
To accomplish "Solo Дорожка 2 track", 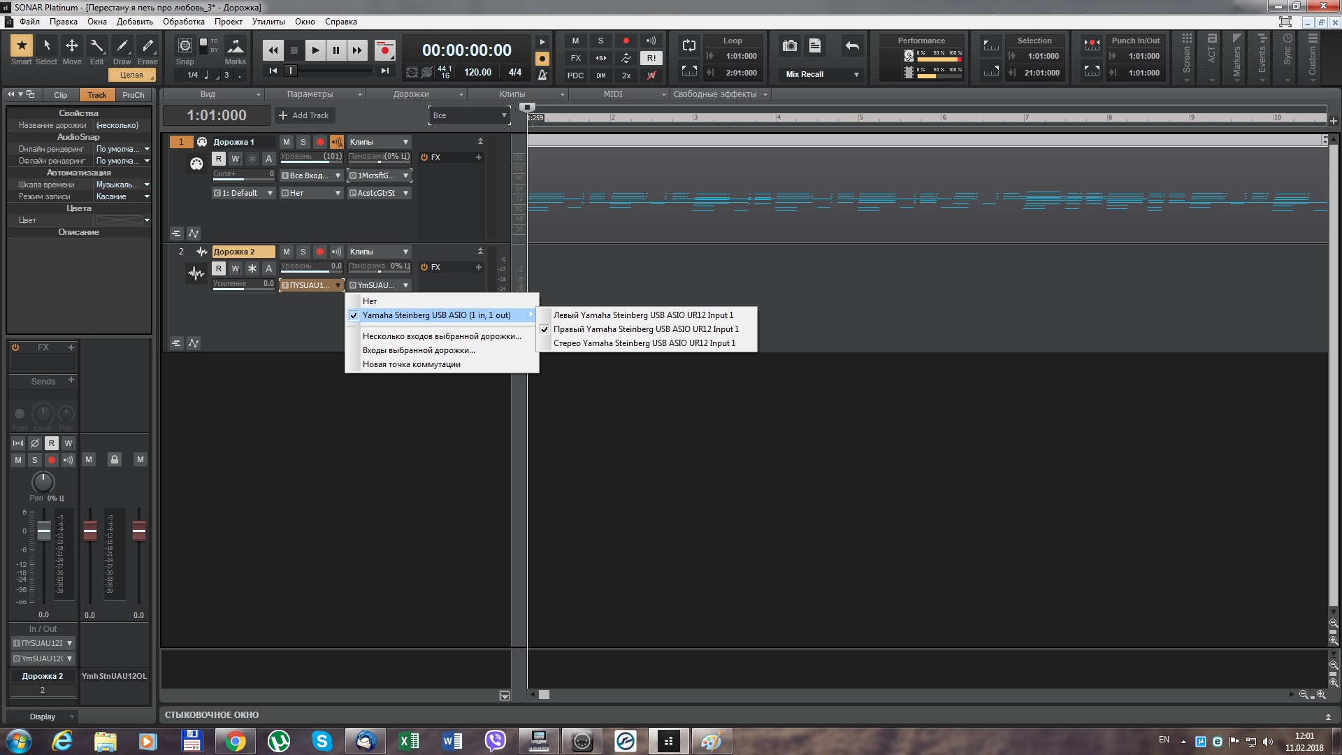I will point(303,252).
